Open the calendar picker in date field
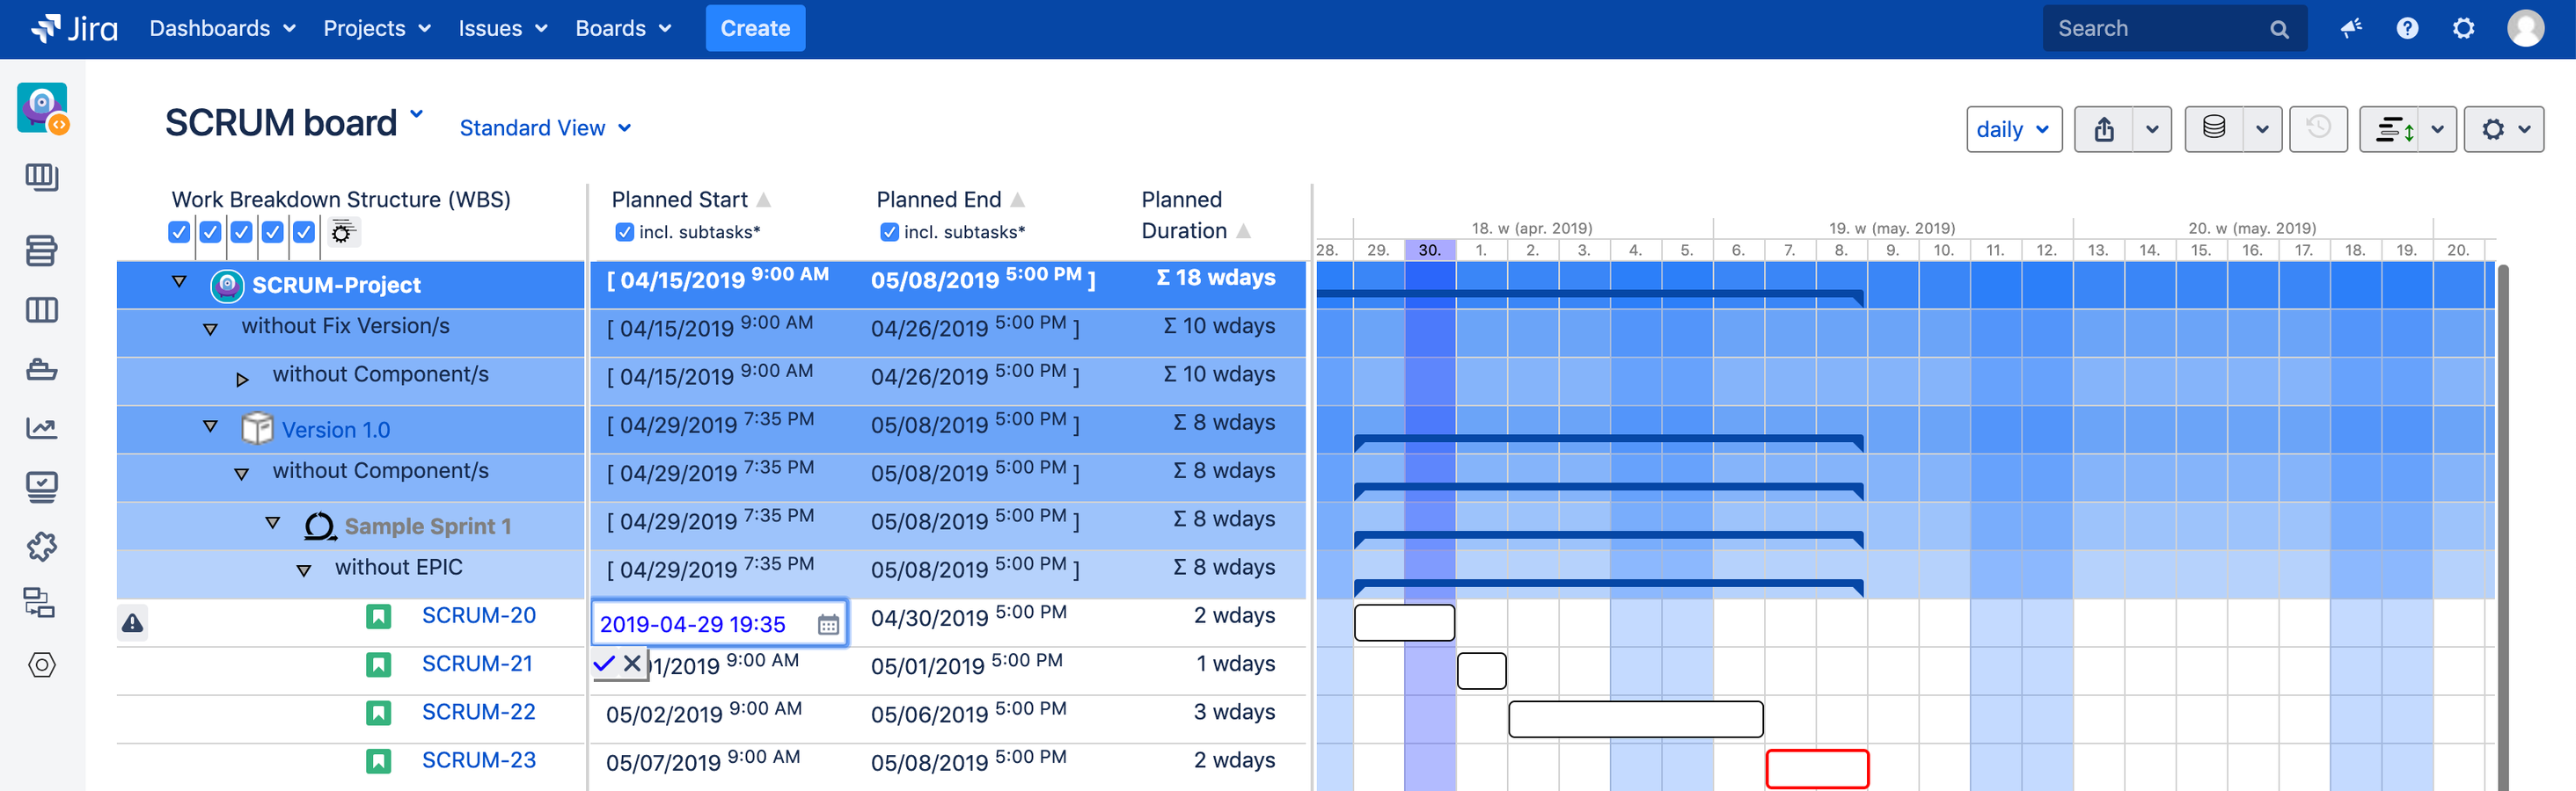 tap(828, 625)
